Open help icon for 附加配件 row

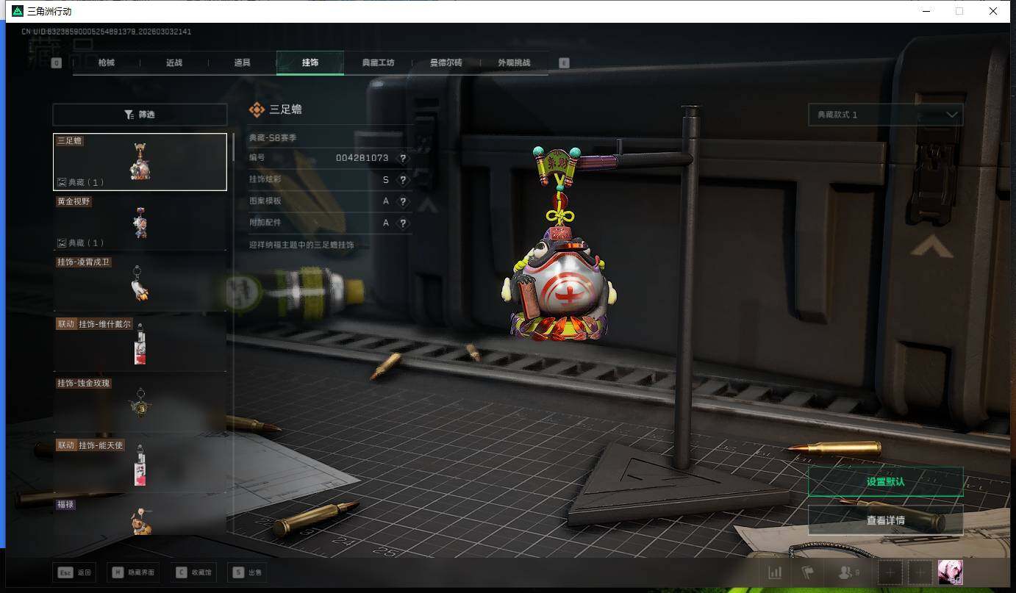click(402, 223)
